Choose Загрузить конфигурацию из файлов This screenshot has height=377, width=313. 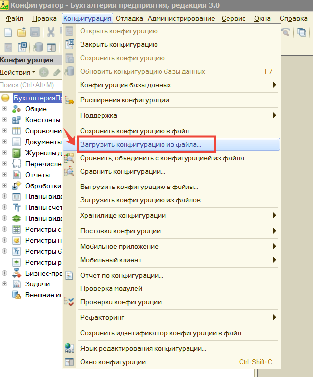(171, 200)
